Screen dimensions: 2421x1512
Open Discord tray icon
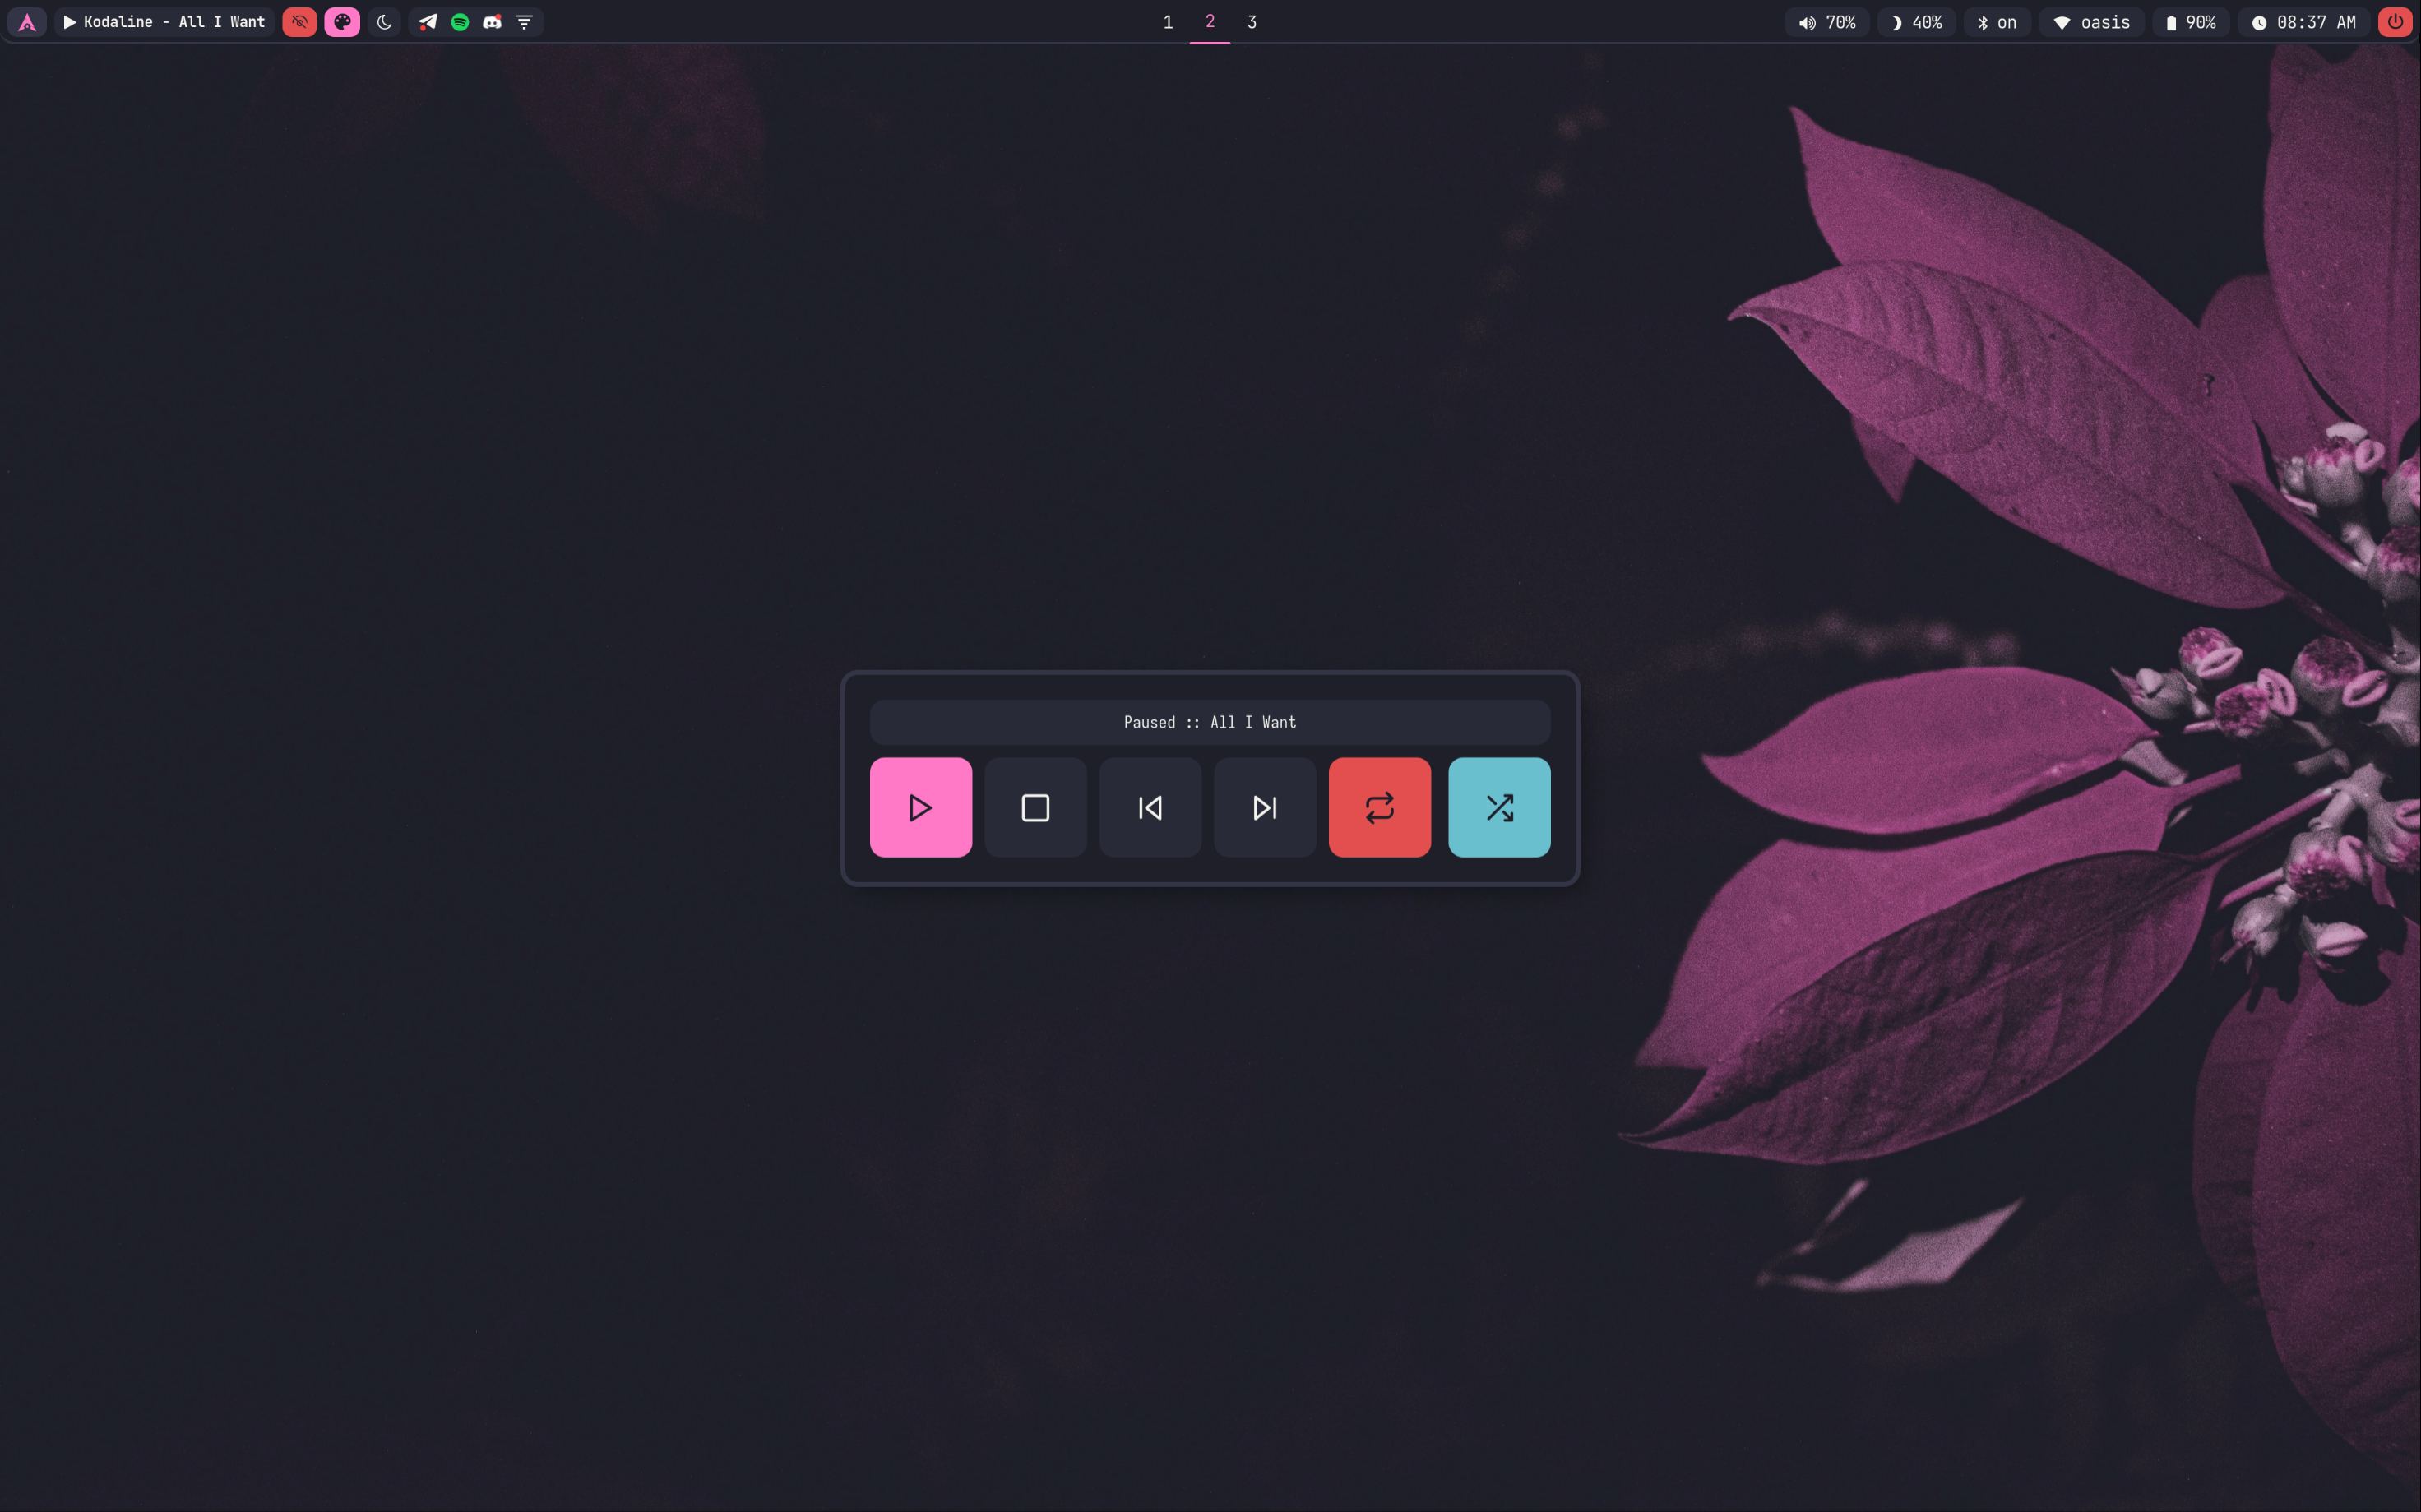pos(492,22)
